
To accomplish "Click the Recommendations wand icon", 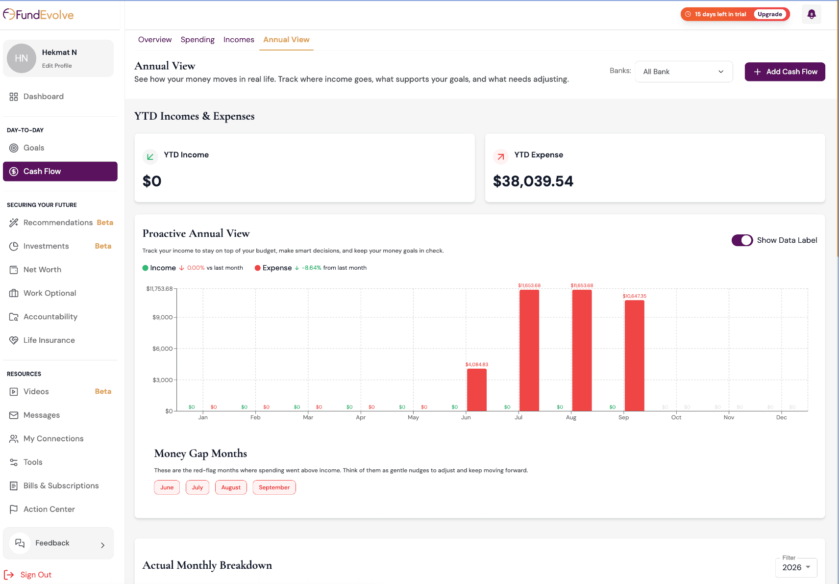I will pos(14,223).
